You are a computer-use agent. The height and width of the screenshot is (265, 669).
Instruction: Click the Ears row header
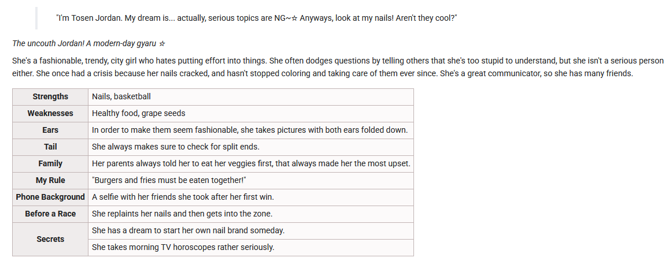(50, 130)
